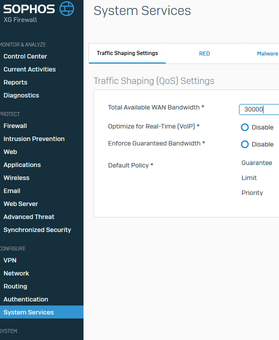Open the Reports section
This screenshot has width=279, height=340.
click(x=15, y=82)
